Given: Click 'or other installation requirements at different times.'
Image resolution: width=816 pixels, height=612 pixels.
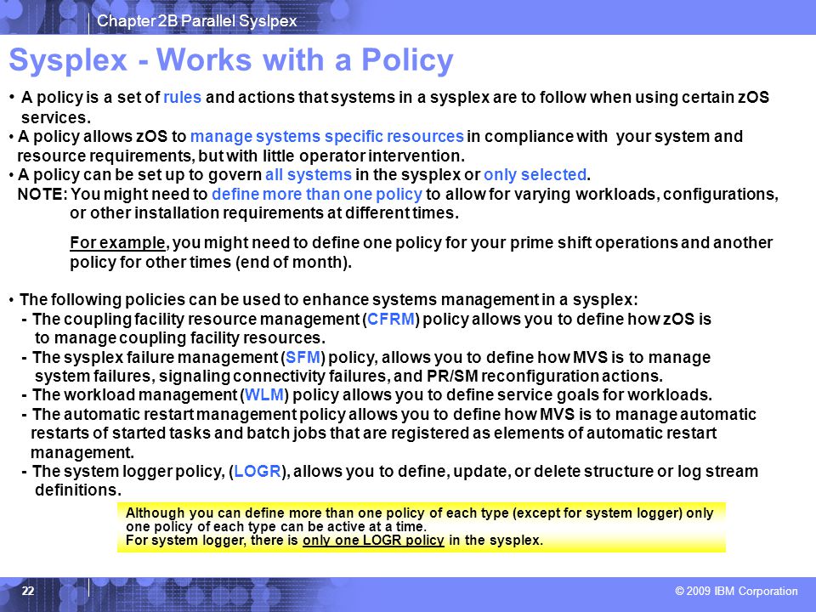Looking at the screenshot, I should tap(264, 212).
